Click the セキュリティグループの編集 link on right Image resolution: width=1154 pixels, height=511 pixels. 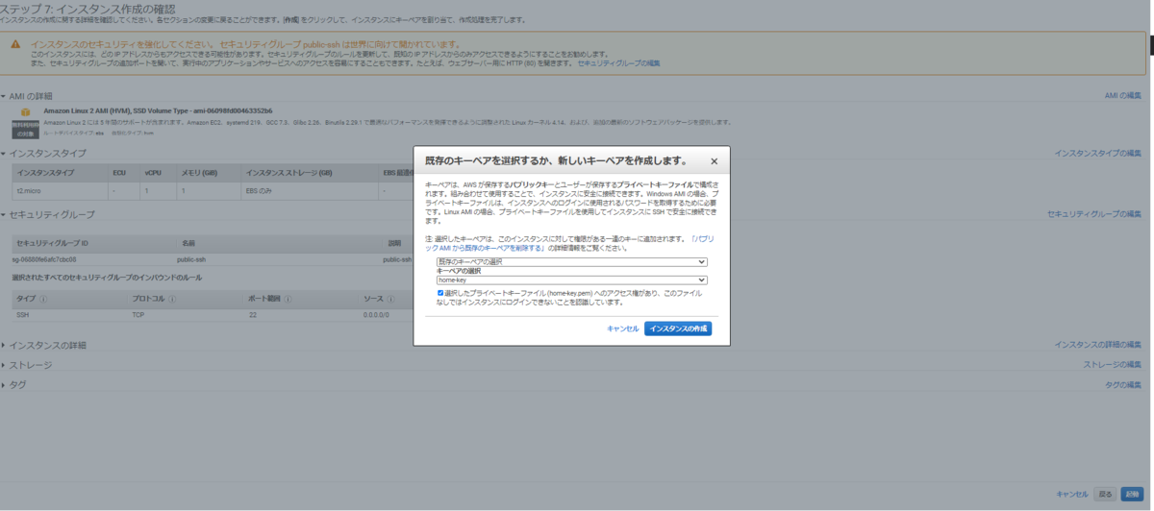pyautogui.click(x=1093, y=214)
